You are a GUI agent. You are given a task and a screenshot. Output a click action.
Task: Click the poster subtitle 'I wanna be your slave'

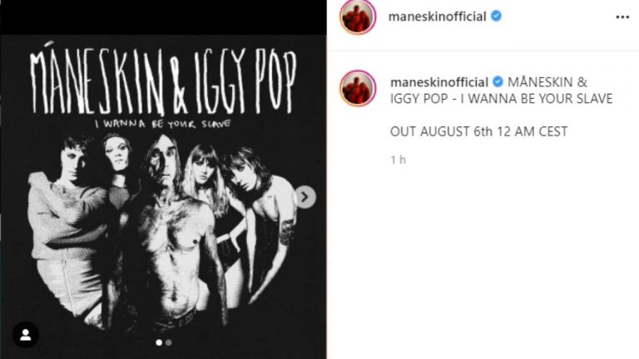pyautogui.click(x=163, y=124)
